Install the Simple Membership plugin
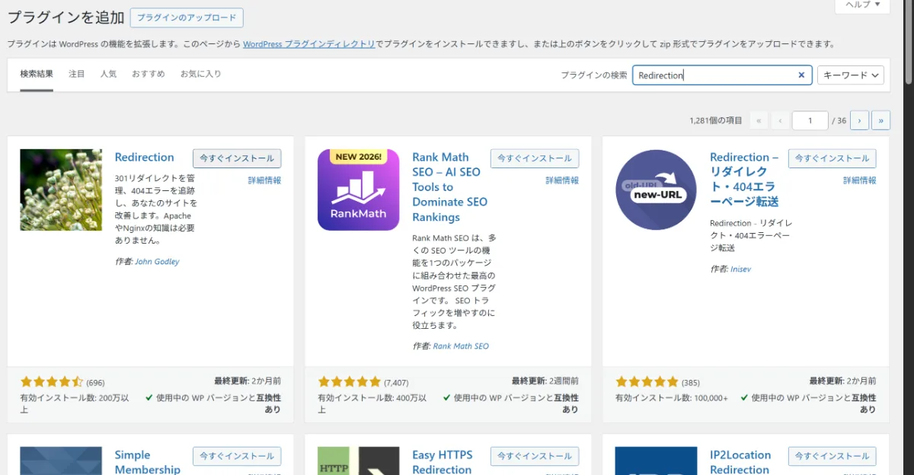This screenshot has width=914, height=475. coord(237,456)
